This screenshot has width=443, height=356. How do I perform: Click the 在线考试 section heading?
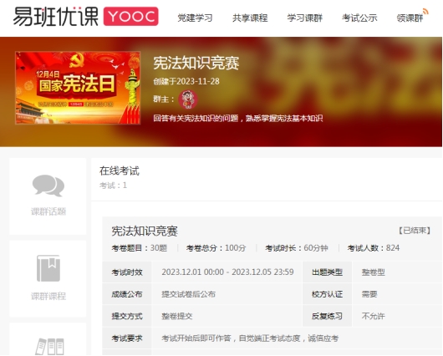coord(120,171)
